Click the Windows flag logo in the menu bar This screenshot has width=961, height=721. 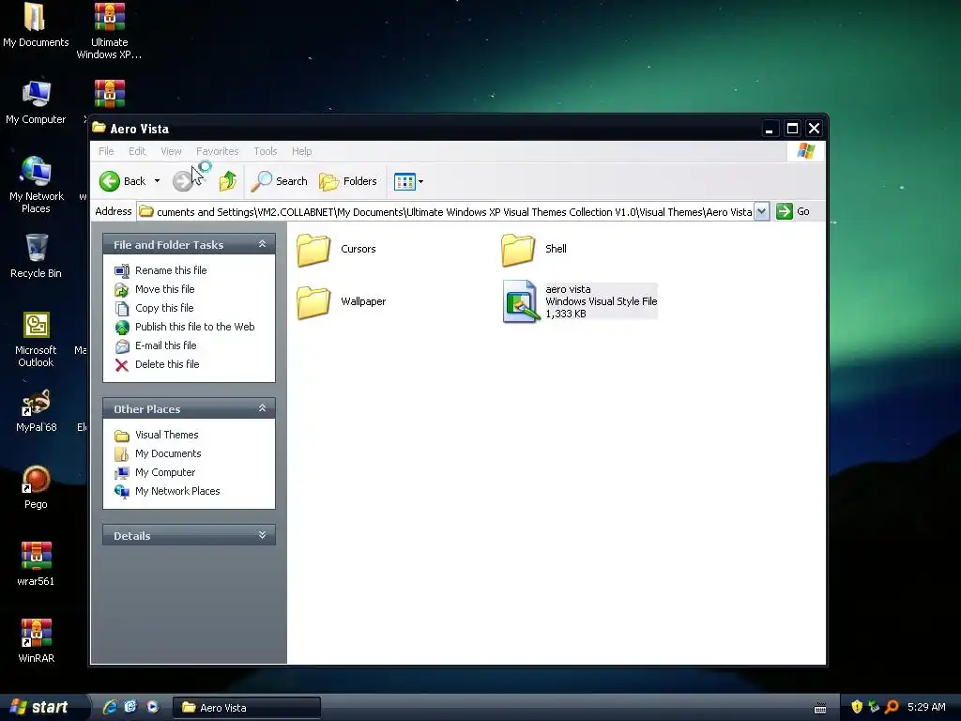(x=806, y=151)
